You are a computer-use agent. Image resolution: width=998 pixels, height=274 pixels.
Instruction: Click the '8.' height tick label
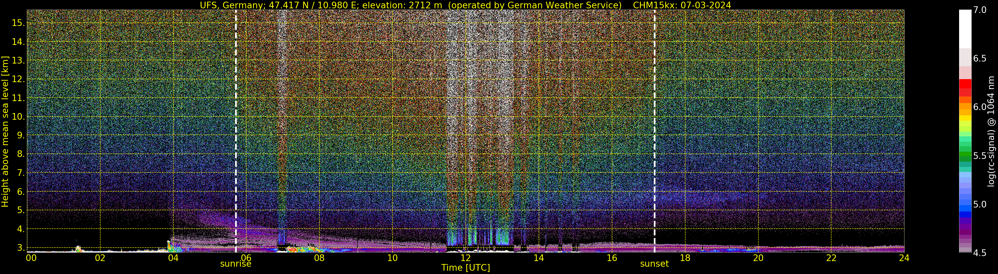tap(20, 154)
